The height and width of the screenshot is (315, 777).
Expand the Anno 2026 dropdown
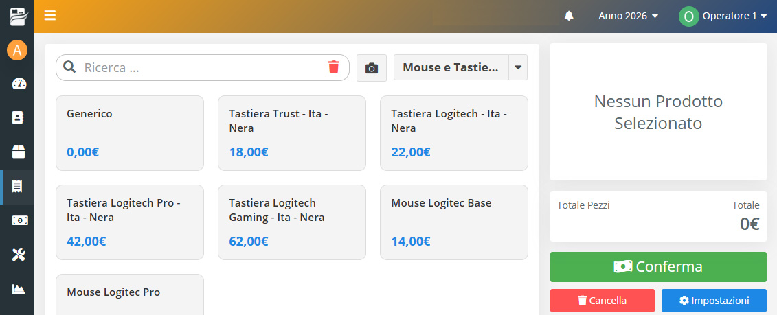point(629,16)
